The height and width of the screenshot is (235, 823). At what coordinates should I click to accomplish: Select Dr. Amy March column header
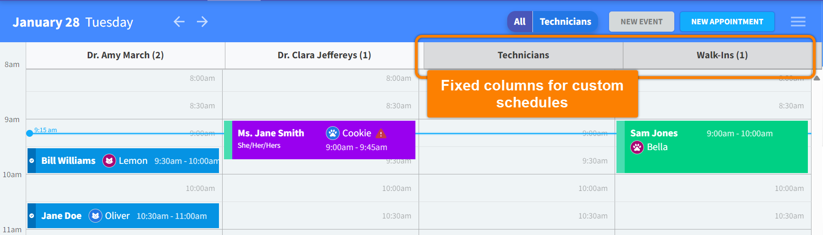(x=125, y=55)
